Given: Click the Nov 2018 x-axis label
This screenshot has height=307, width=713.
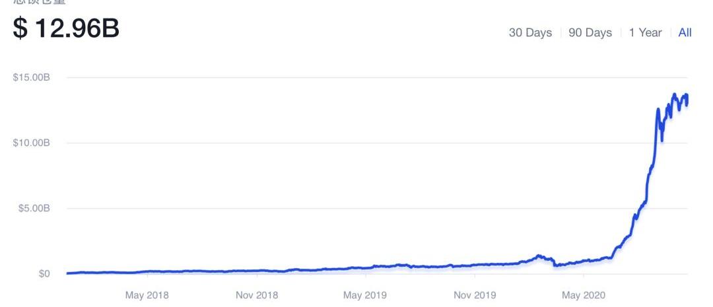Looking at the screenshot, I should click(256, 295).
